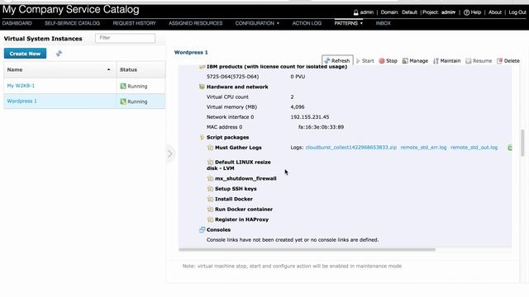Click the Run Docker container script icon
This screenshot has width=529, height=297.
pyautogui.click(x=210, y=209)
